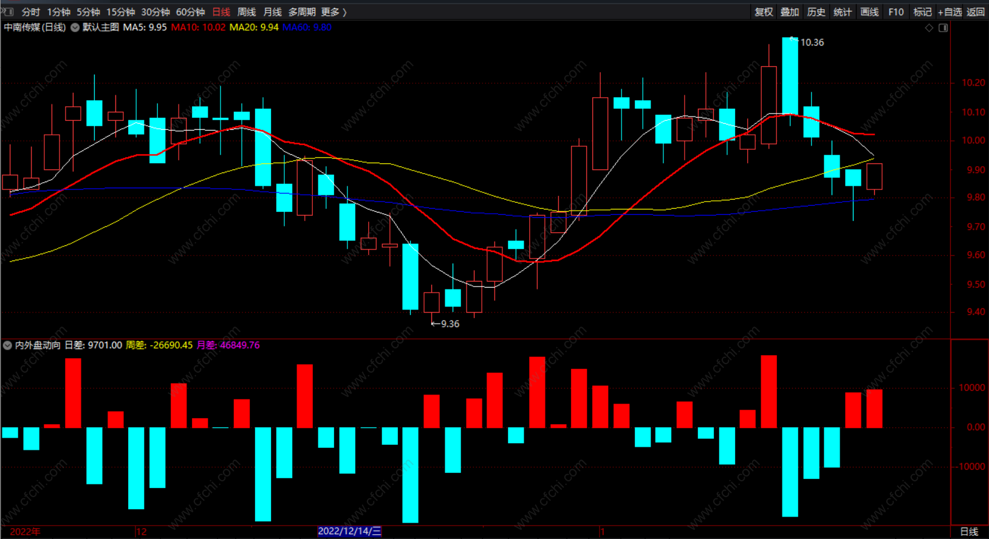Open the 多周期 multi-period view

pyautogui.click(x=302, y=12)
